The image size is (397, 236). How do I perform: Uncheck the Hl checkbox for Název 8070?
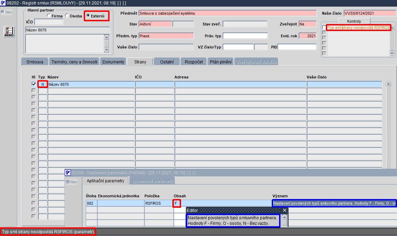click(34, 84)
